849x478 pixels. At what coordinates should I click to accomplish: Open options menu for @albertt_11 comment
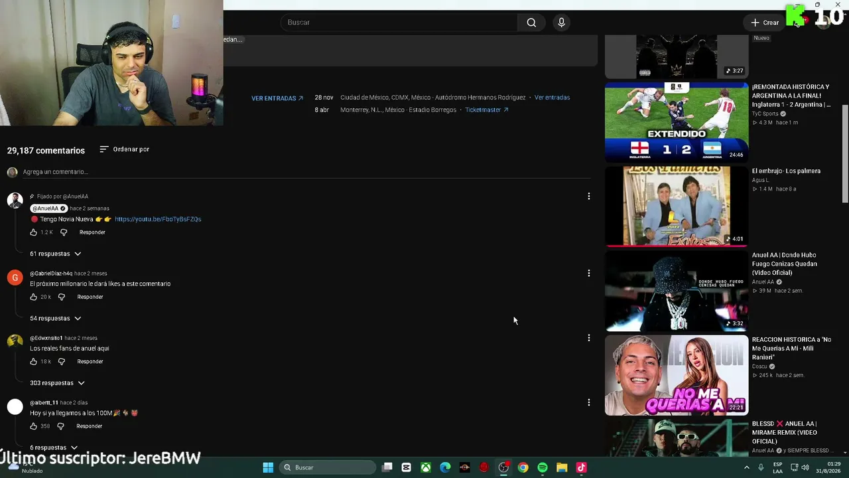pyautogui.click(x=588, y=402)
